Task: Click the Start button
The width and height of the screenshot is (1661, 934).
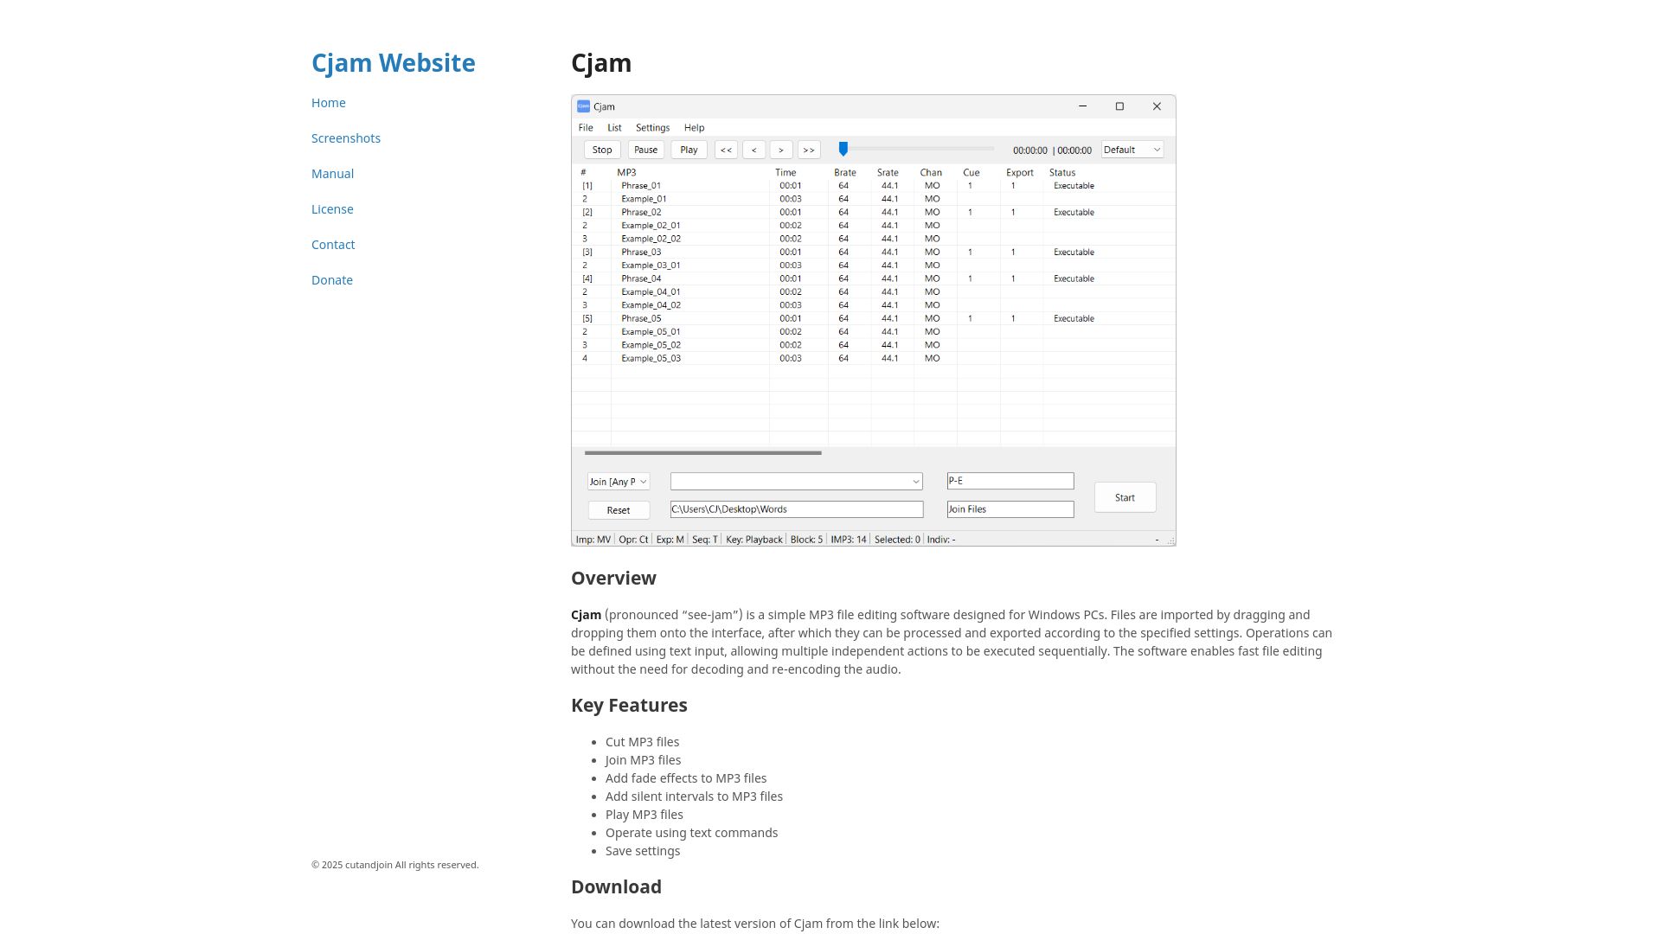Action: point(1125,497)
